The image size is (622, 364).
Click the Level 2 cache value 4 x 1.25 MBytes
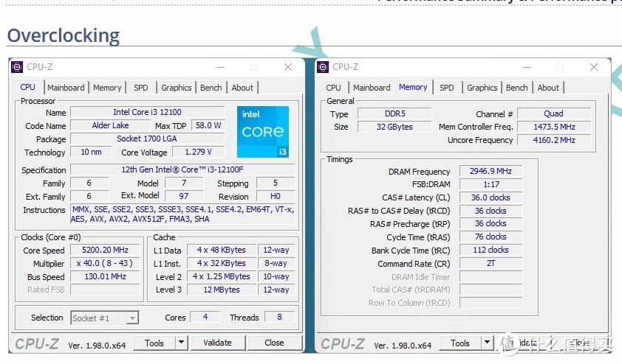(x=222, y=276)
